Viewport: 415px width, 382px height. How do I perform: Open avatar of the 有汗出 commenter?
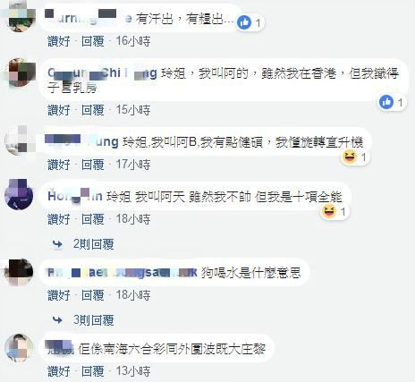pyautogui.click(x=21, y=18)
